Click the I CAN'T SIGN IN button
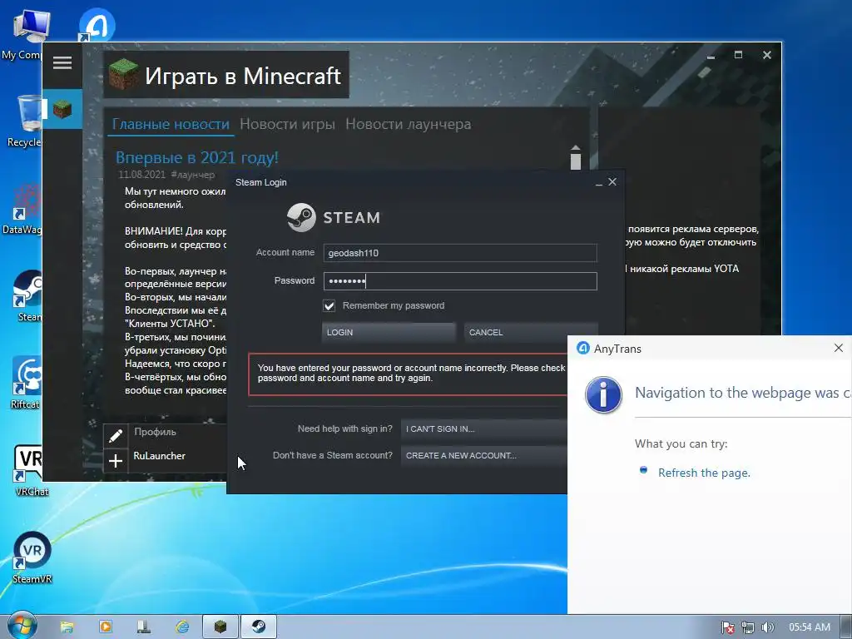852x639 pixels. click(x=484, y=428)
